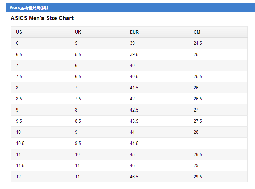The image size is (255, 189).
Task: Select the 27.5 CM cell
Action: point(198,121)
